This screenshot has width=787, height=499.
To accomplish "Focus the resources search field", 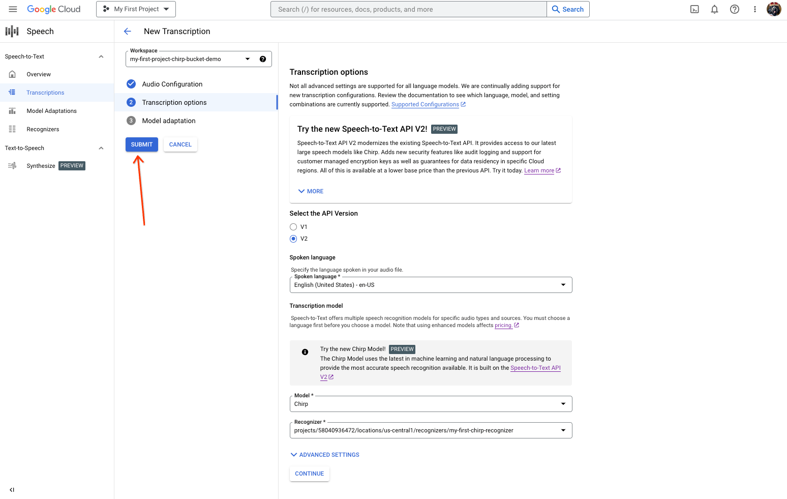I will click(409, 9).
